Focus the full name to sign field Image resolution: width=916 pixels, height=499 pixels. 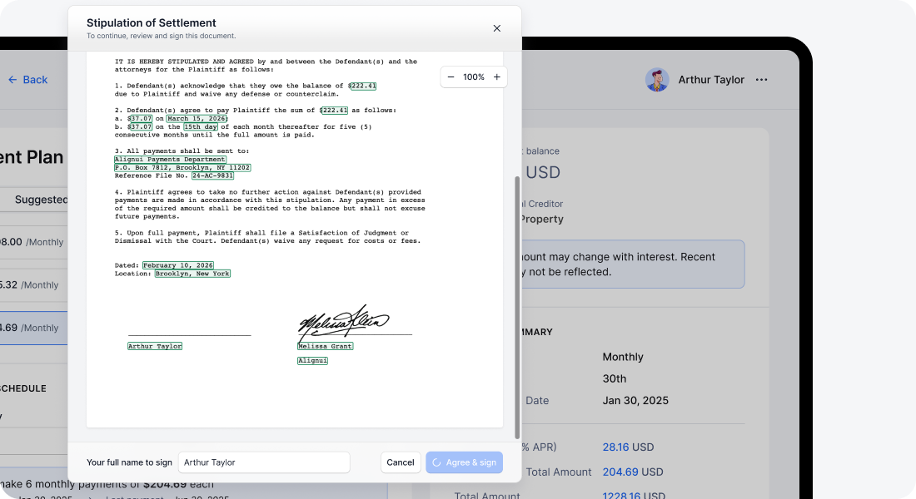pos(264,462)
